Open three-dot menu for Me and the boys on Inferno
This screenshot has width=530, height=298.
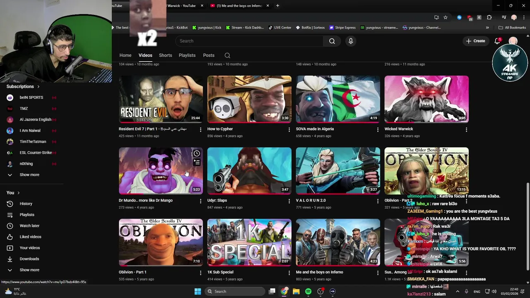click(378, 273)
